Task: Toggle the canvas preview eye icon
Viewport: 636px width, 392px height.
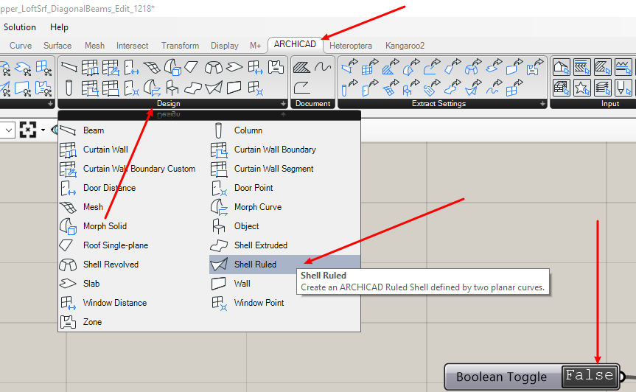Action: coord(54,130)
